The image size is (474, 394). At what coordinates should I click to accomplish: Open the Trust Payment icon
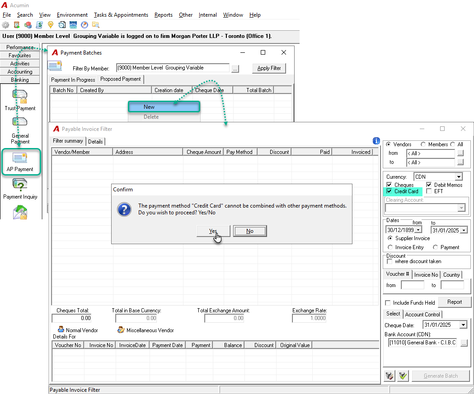point(20,100)
